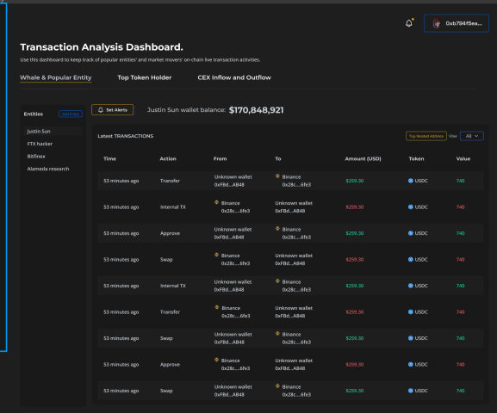
Task: Click Latest TRANSACTIONS heading
Action: [126, 136]
